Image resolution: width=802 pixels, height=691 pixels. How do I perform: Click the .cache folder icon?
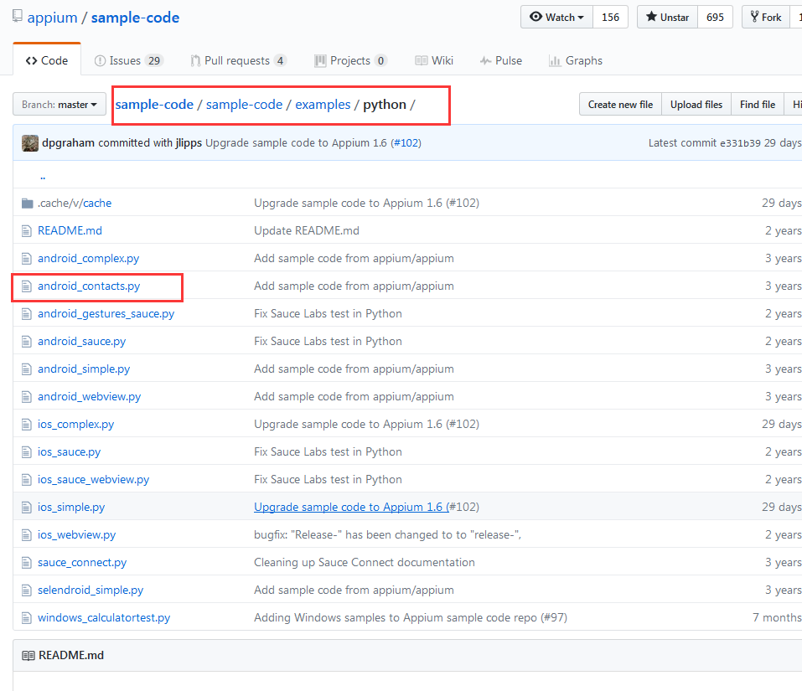coord(27,204)
